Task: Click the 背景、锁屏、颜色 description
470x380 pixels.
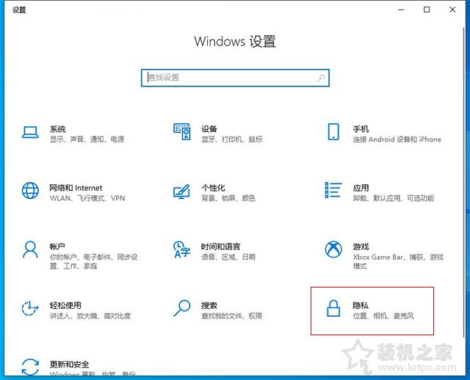Action: point(228,198)
